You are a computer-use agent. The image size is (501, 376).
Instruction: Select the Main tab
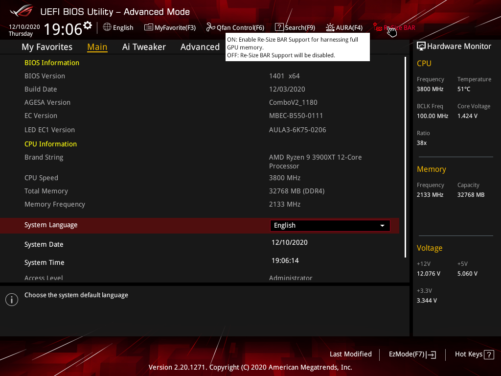pyautogui.click(x=97, y=47)
